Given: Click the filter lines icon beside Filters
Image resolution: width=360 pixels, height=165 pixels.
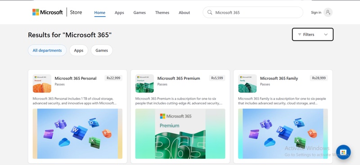Looking at the screenshot, I should [x=299, y=35].
